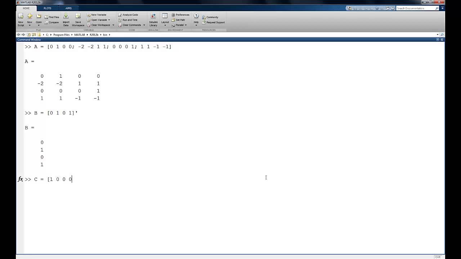Viewport: 461px width, 259px height.
Task: Click the switch windows quick access icon
Action: click(388, 8)
